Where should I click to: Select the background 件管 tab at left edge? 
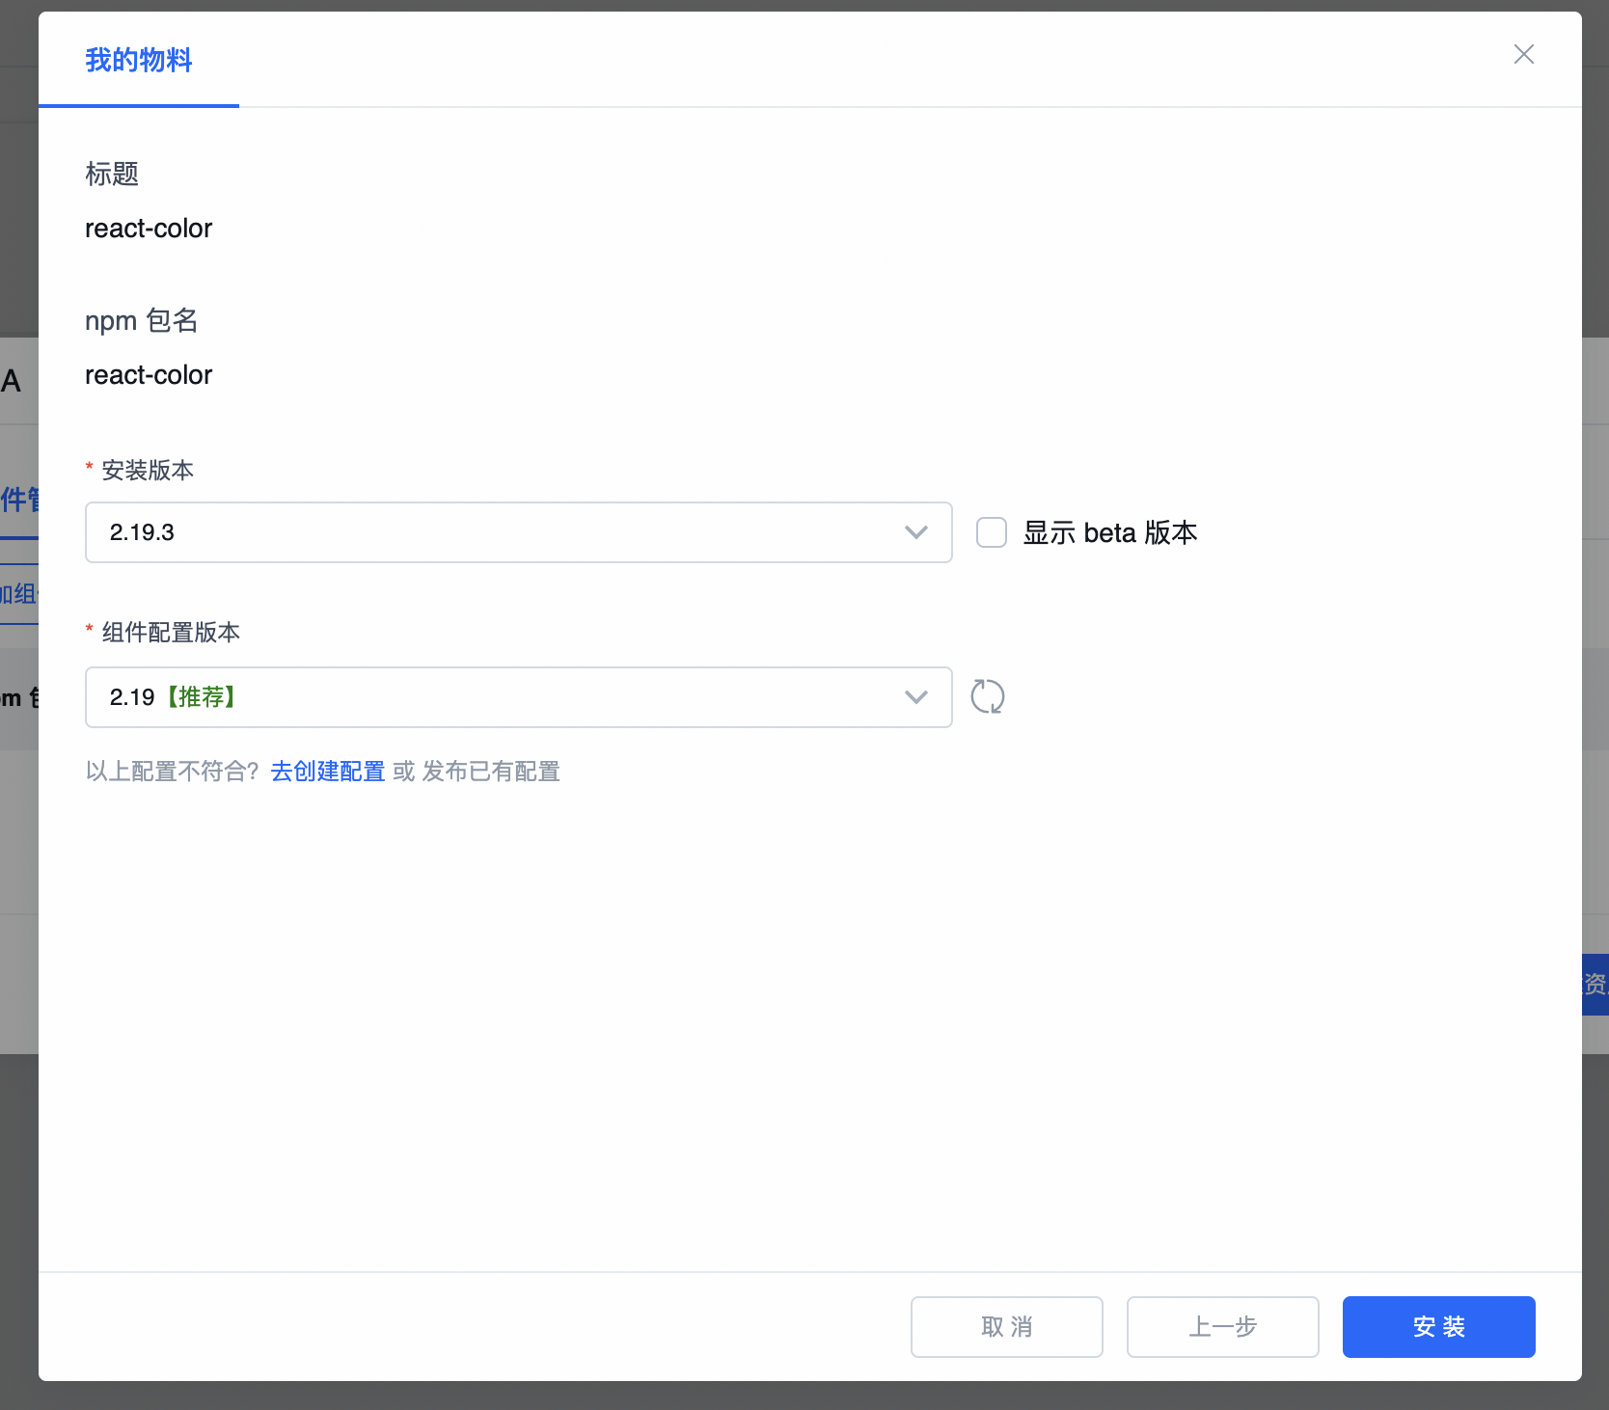[19, 500]
